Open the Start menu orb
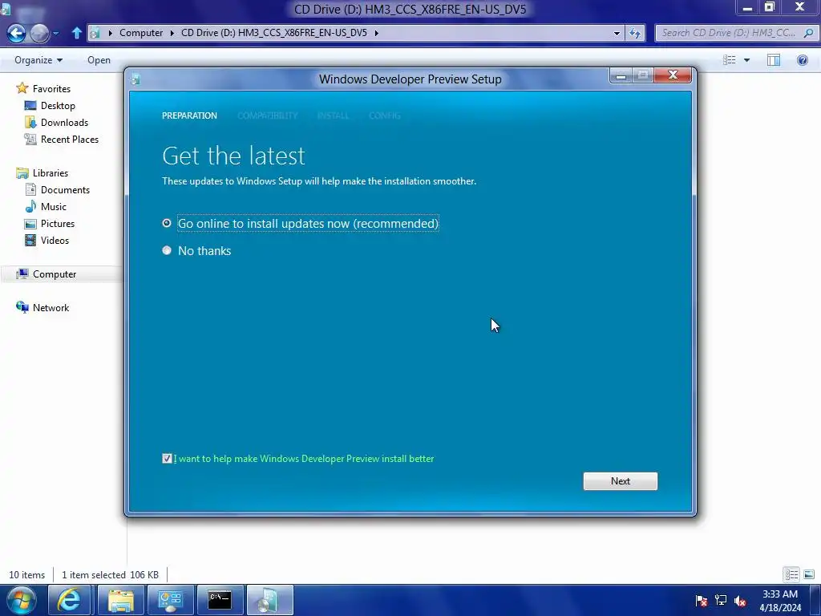The height and width of the screenshot is (616, 821). 22,600
